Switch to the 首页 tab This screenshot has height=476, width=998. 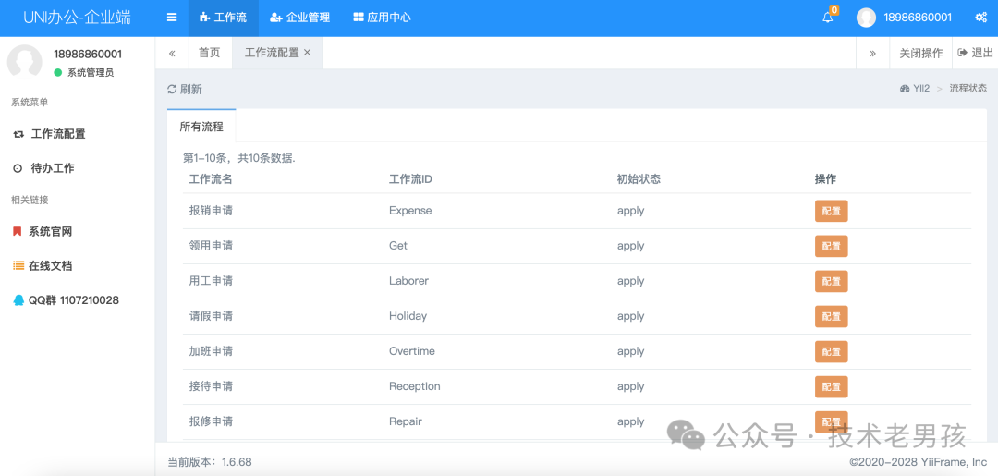click(210, 53)
